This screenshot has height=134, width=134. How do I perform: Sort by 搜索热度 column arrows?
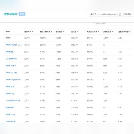tap(64, 32)
